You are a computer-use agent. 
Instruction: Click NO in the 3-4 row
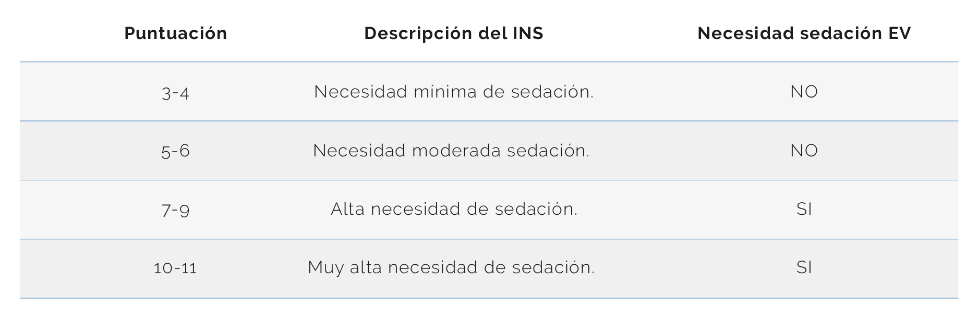(x=804, y=92)
